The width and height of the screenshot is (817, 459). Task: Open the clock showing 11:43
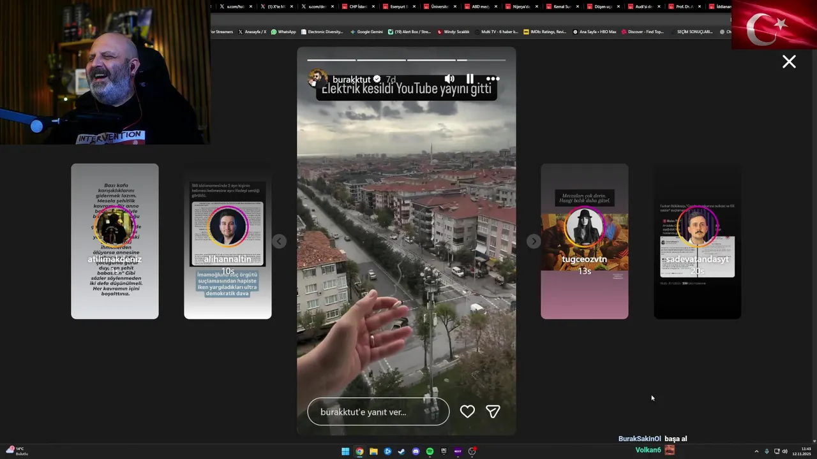pos(801,451)
